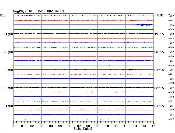Click the 22:00 local time label

click(x=8, y=52)
